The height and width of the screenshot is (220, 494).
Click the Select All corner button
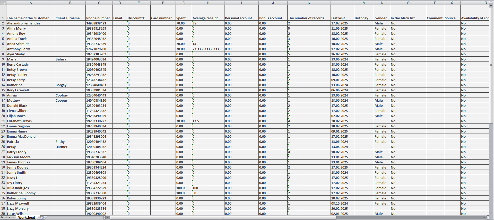point(3,3)
